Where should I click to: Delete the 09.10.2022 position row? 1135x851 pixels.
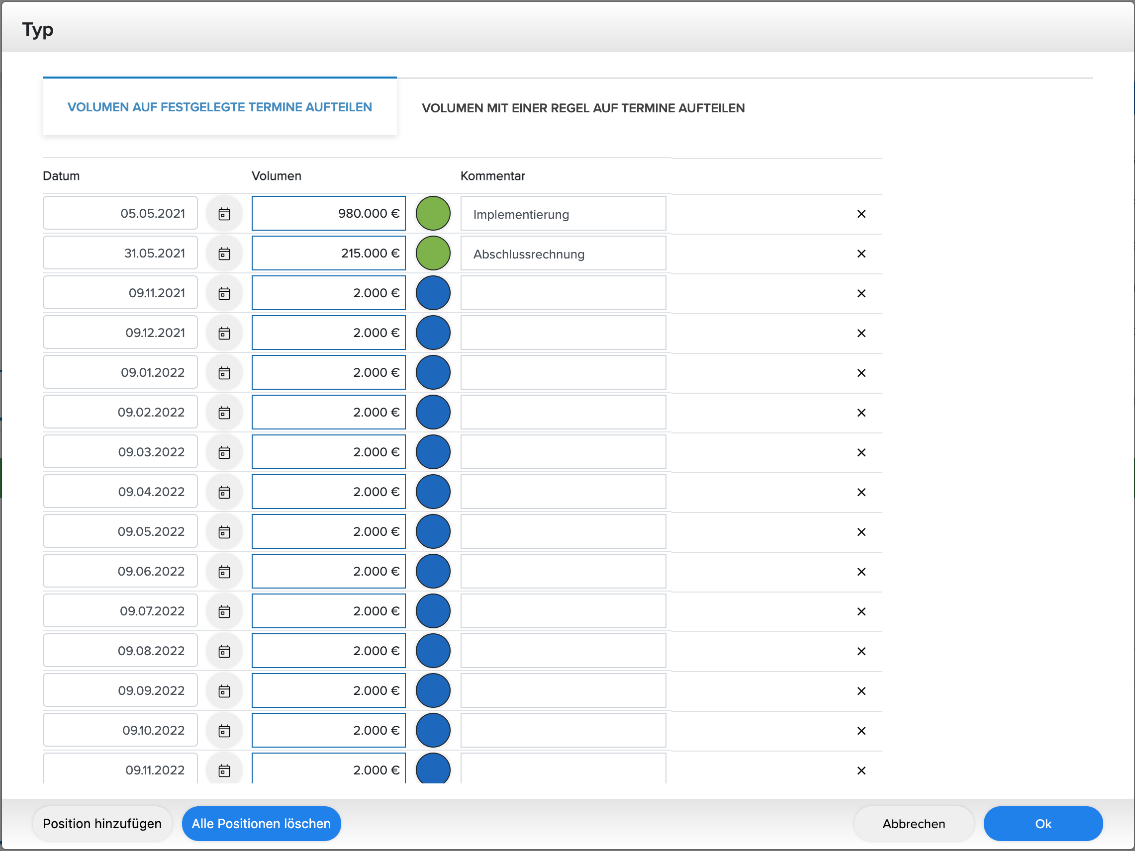[x=861, y=730]
